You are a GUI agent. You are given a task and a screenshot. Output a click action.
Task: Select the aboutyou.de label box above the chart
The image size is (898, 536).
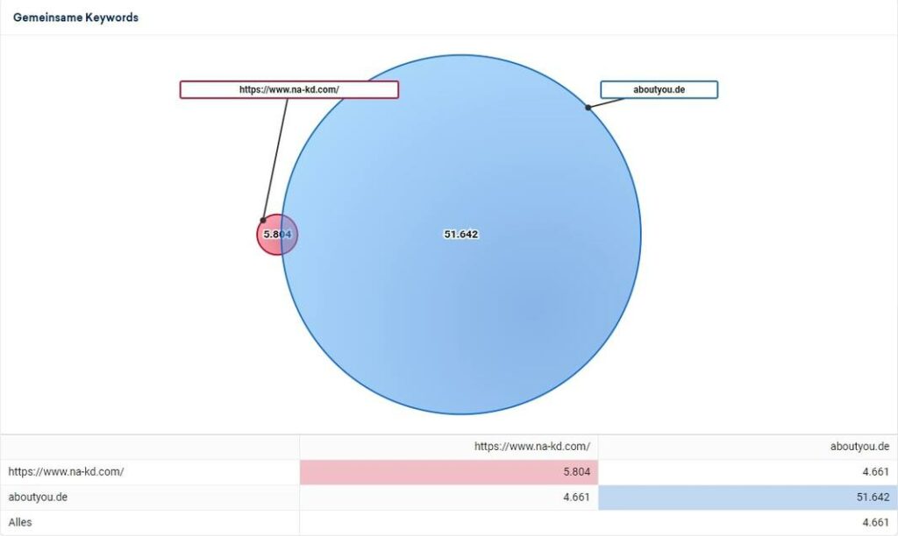659,89
